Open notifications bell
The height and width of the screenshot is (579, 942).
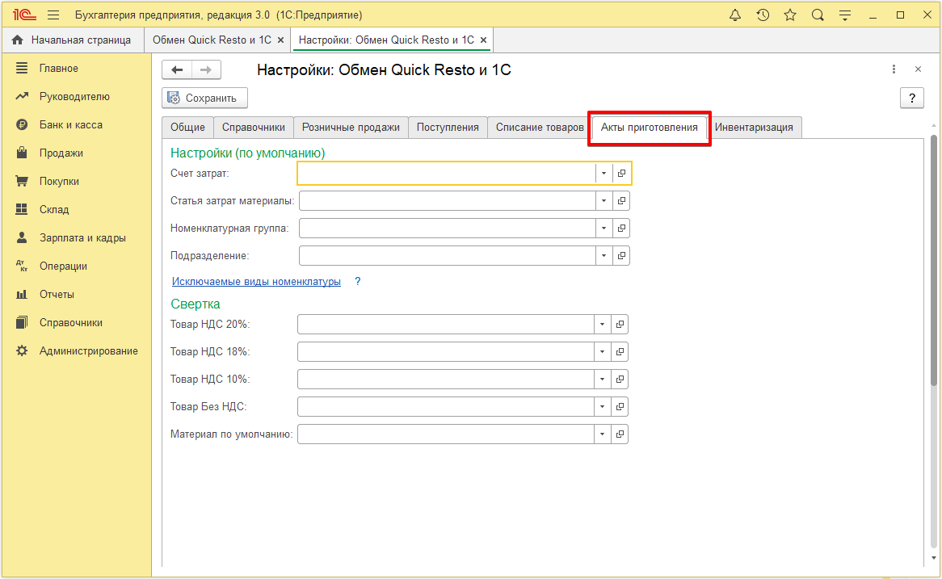pos(734,15)
